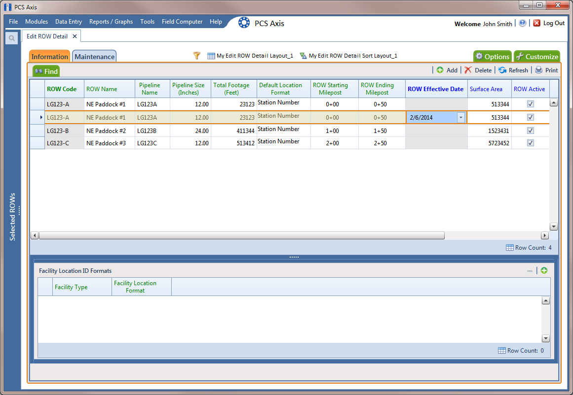Image resolution: width=573 pixels, height=395 pixels.
Task: Click the help question mark icon
Action: (523, 23)
